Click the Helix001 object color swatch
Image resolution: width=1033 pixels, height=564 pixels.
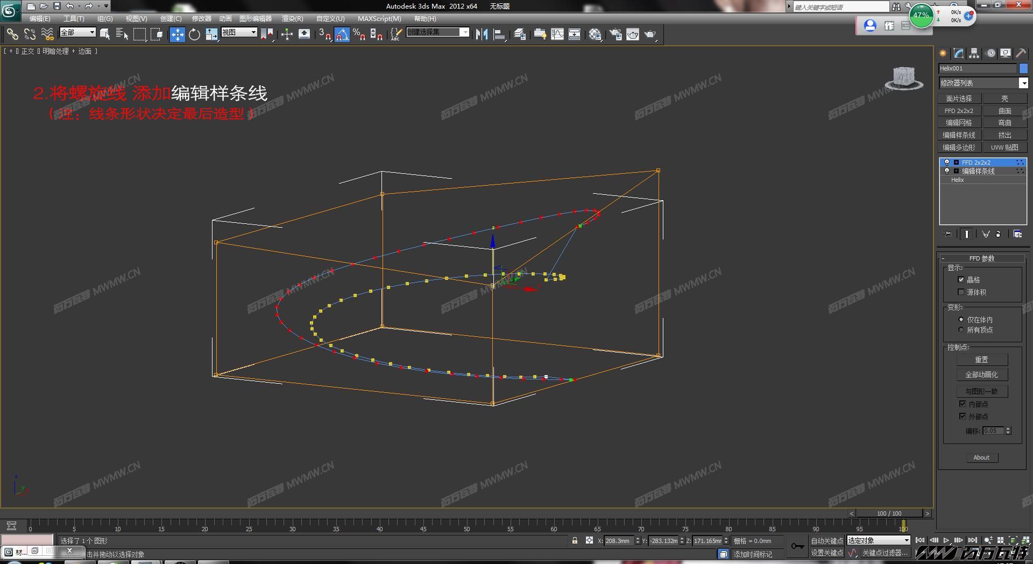1023,68
